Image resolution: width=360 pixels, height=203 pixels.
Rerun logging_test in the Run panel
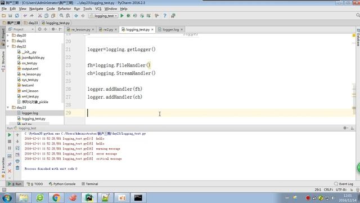[10, 135]
